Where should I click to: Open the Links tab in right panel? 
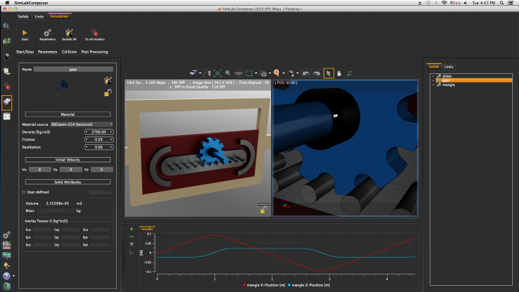click(449, 67)
